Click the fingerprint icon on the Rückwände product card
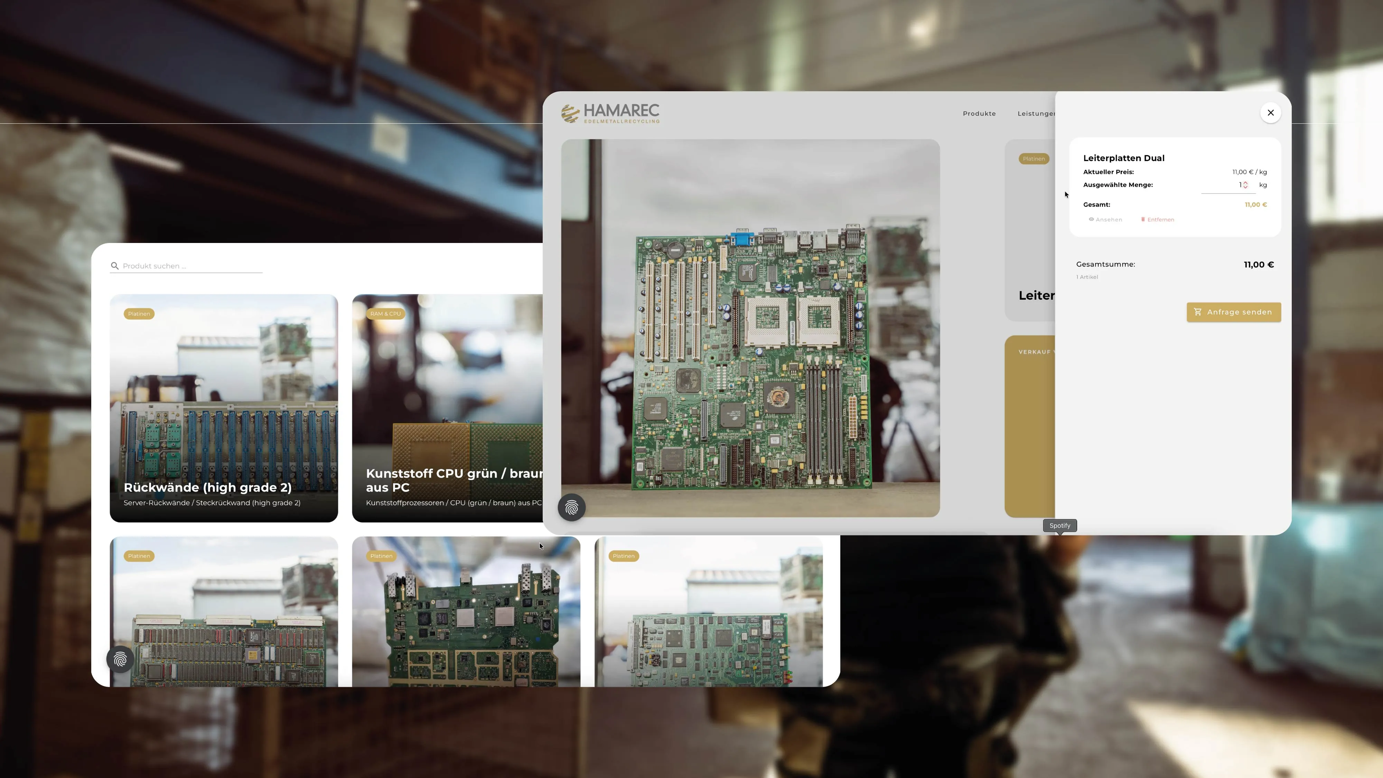The width and height of the screenshot is (1383, 778). click(120, 659)
